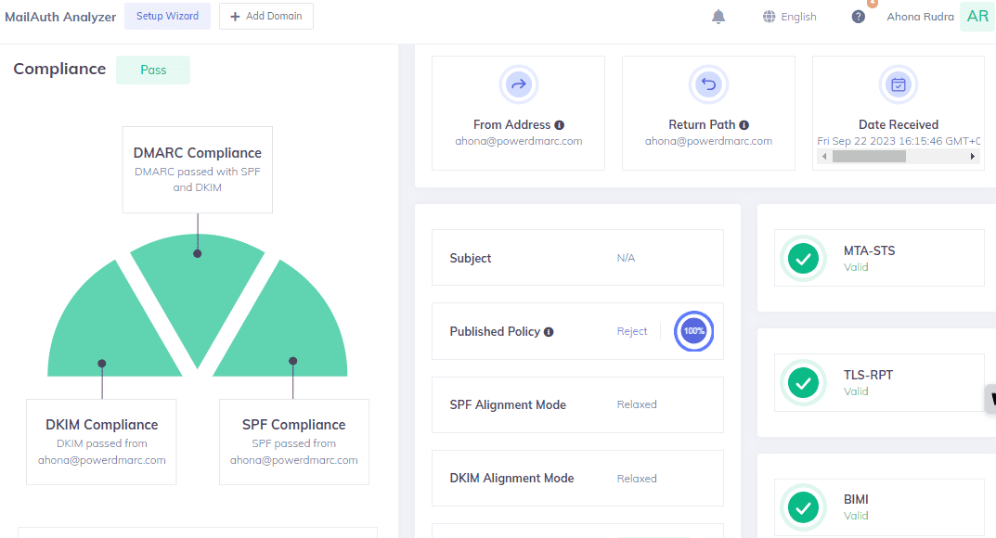Screen dimensions: 996x538
Task: Click the Date Received horizontal scrollbar
Action: [x=868, y=157]
